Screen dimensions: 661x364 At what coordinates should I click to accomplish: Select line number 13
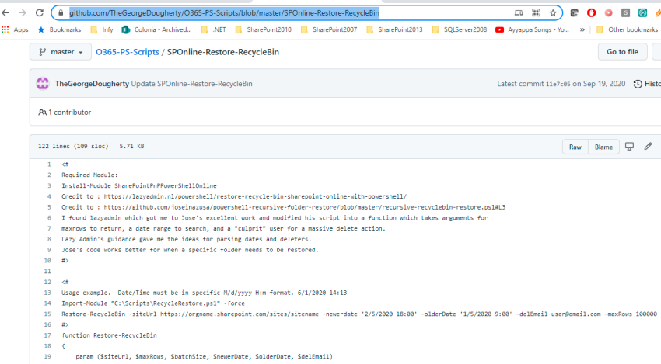[x=47, y=293]
